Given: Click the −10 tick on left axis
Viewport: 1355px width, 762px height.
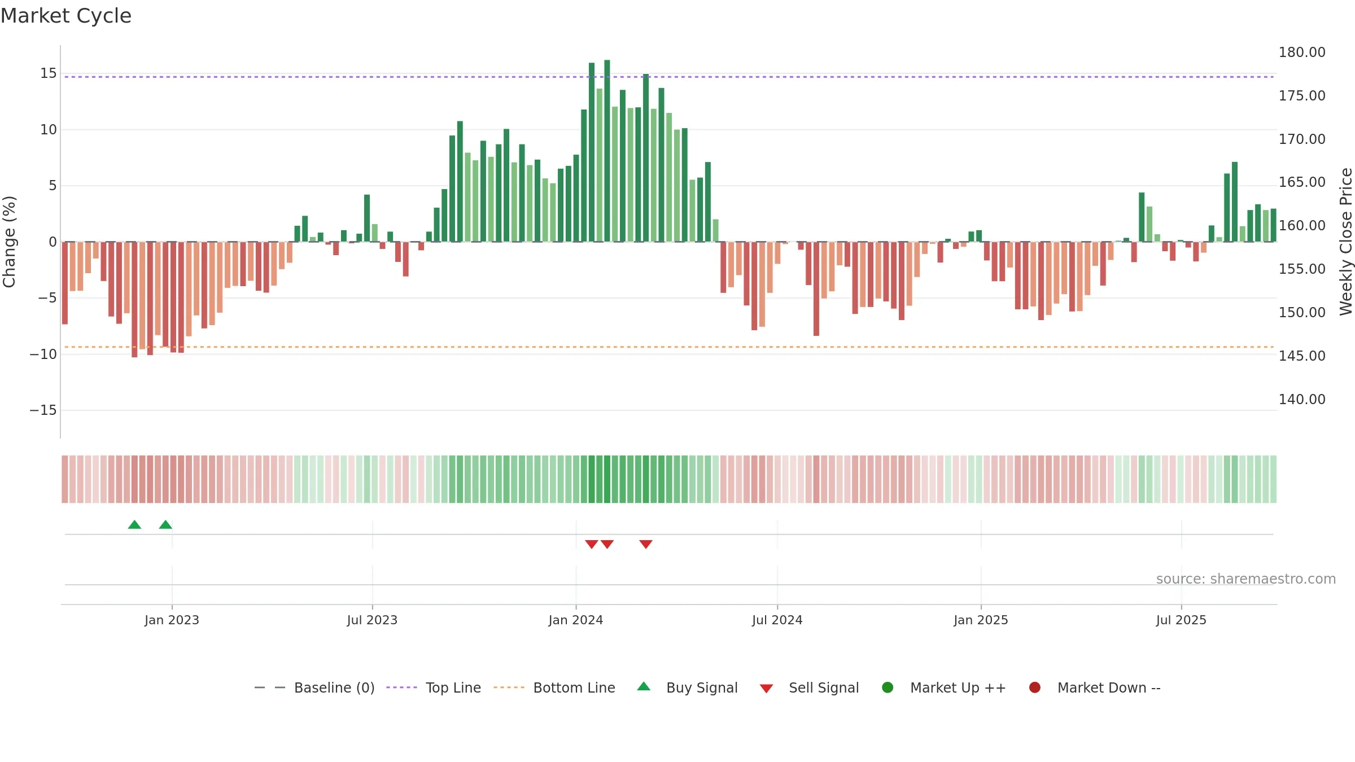Looking at the screenshot, I should coord(43,354).
